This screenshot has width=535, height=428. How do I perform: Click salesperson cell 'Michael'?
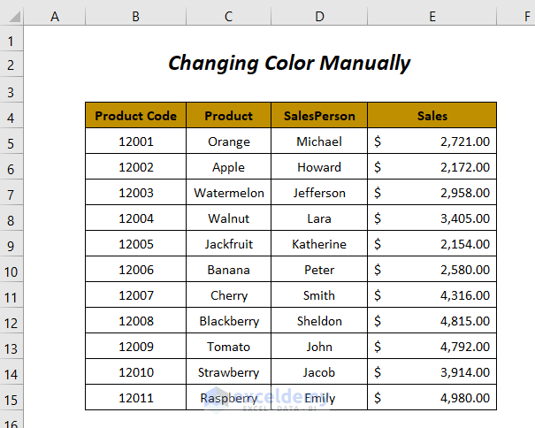click(x=319, y=141)
